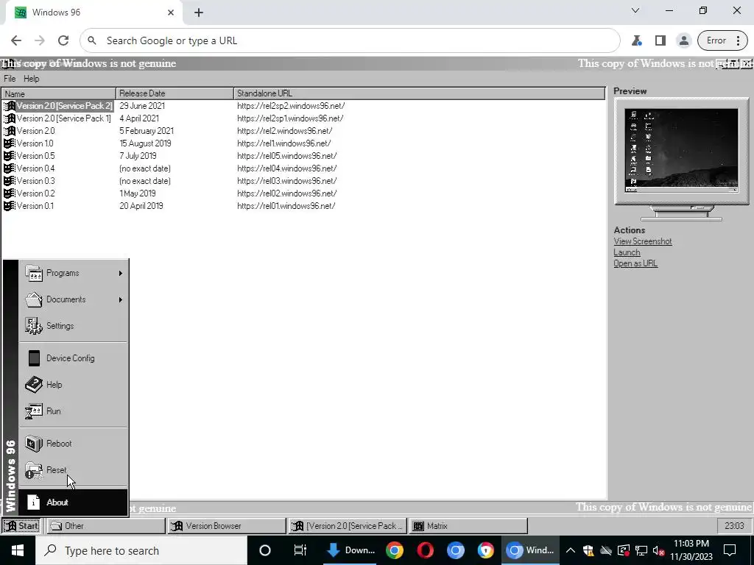Click the icon beside Version 0.1
Viewport: 754px width, 565px height.
coord(9,206)
